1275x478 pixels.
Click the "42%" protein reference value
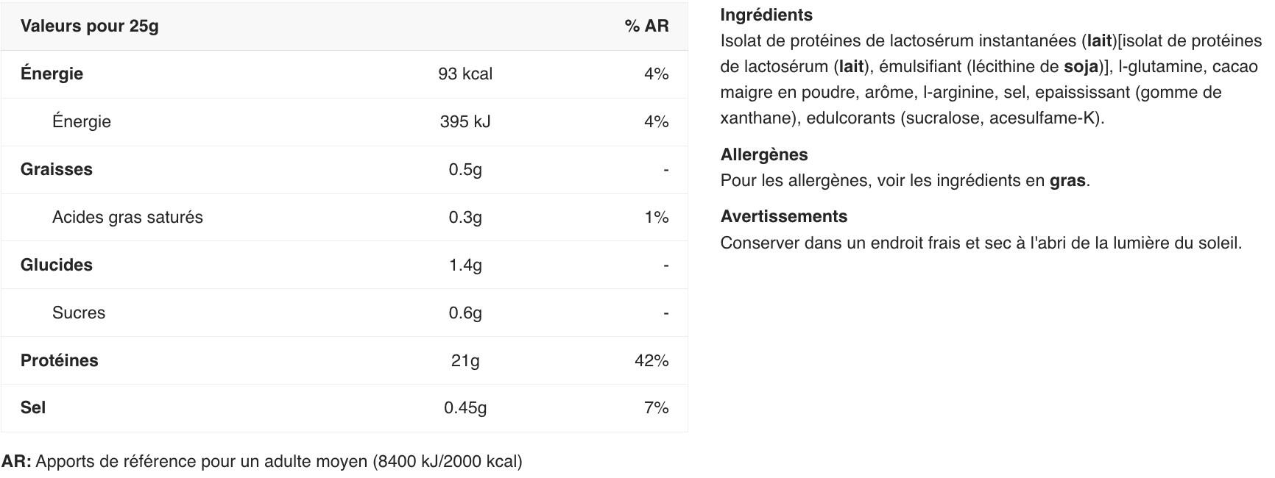click(651, 360)
